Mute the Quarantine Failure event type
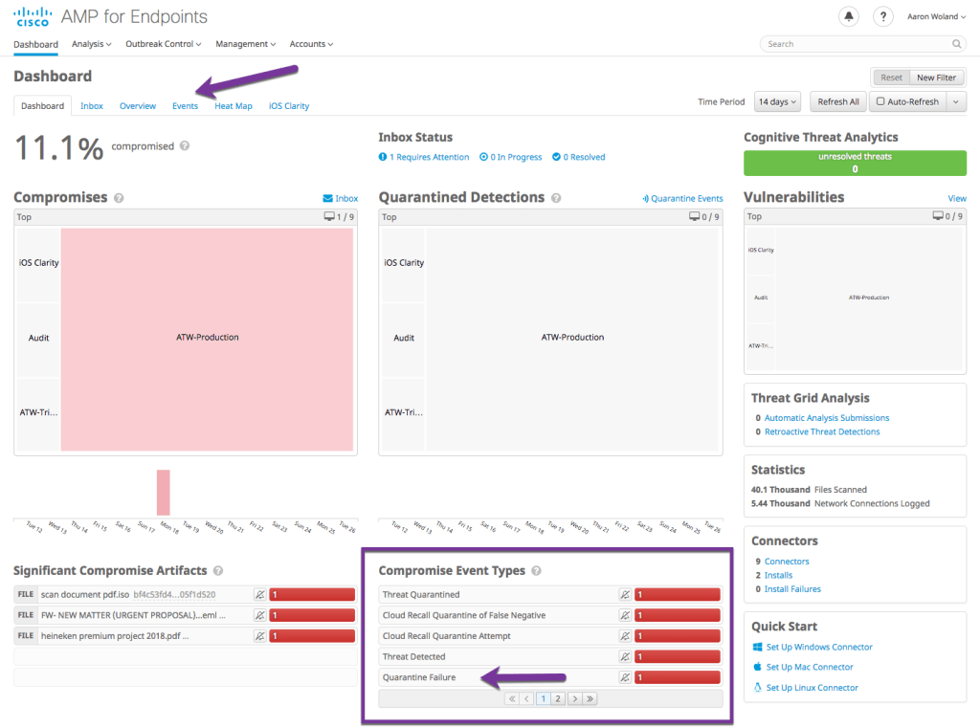The width and height of the screenshot is (980, 728). pyautogui.click(x=625, y=677)
